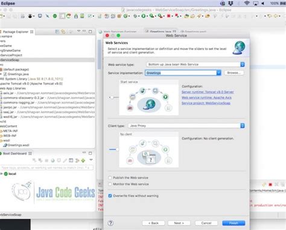Click the help question mark icon
Viewport: 286px width, 230px height.
110,223
